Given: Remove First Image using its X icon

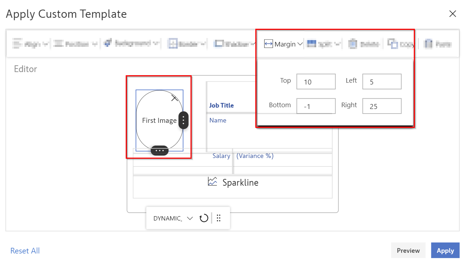Looking at the screenshot, I should [x=174, y=98].
